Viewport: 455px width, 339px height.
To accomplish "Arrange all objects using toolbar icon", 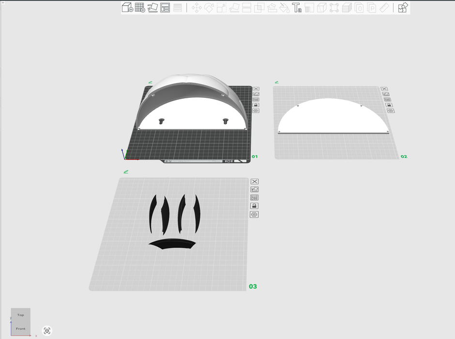I will (x=165, y=7).
